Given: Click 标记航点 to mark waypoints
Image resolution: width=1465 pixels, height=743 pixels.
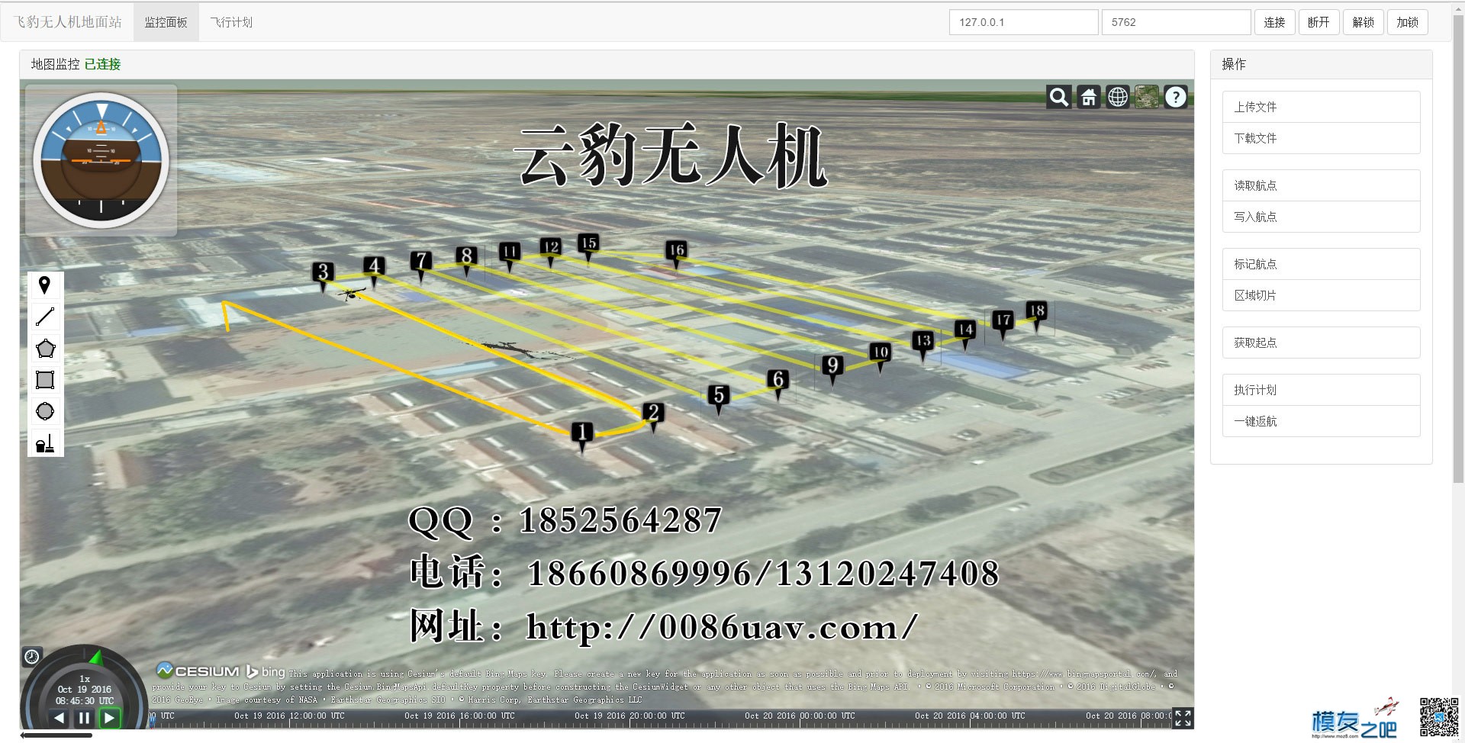Looking at the screenshot, I should point(1321,264).
